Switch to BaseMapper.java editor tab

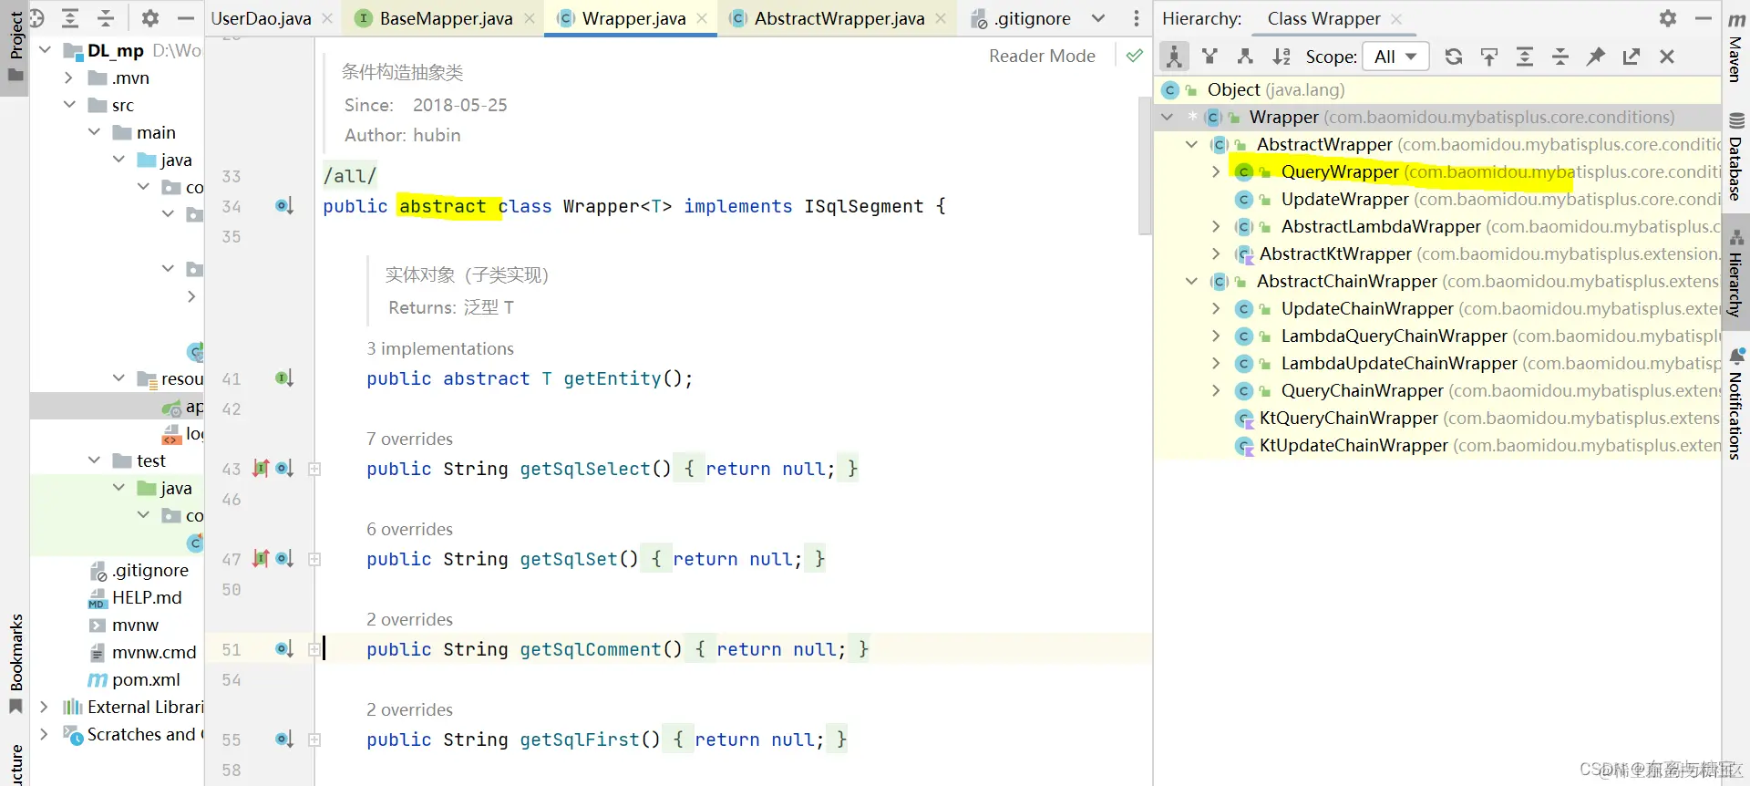(446, 18)
